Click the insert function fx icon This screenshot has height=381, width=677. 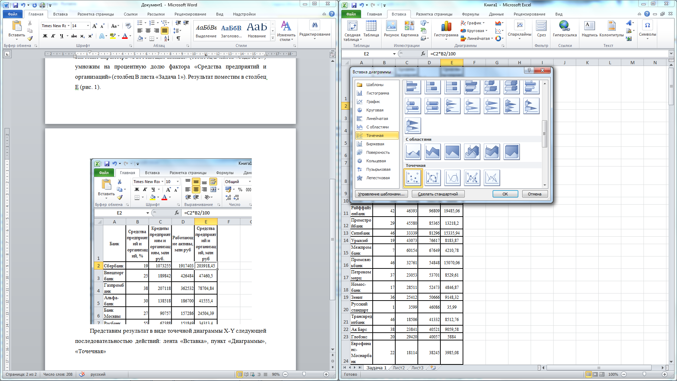pos(423,54)
